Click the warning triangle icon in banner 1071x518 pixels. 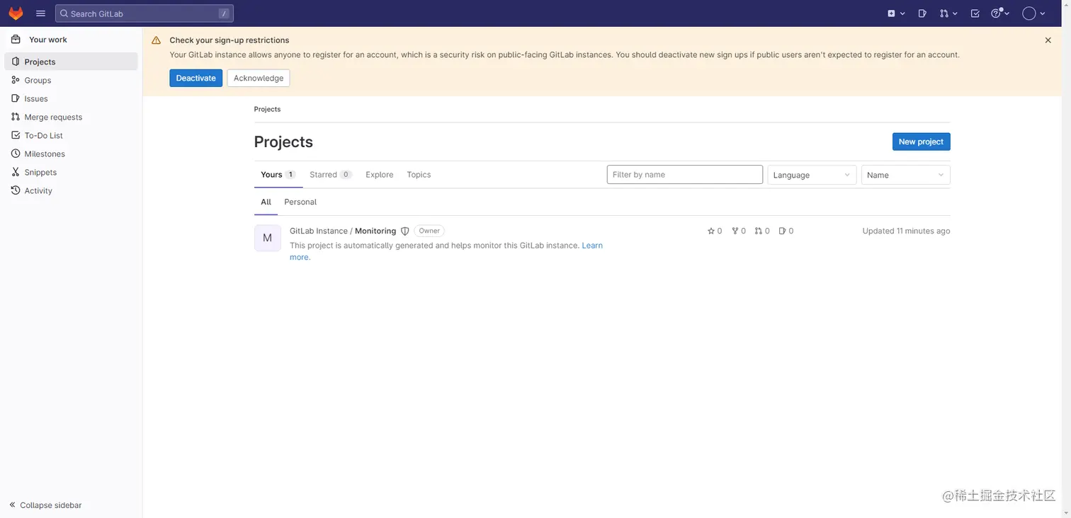[x=156, y=40]
